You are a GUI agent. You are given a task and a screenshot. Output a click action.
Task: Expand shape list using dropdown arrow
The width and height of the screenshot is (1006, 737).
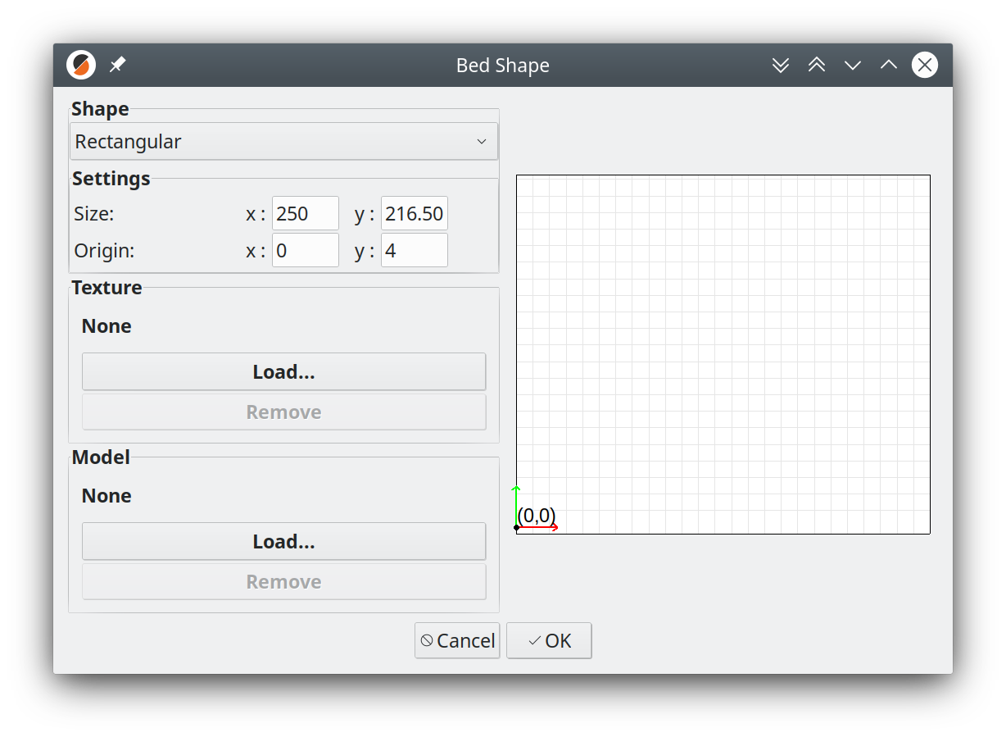coord(482,141)
